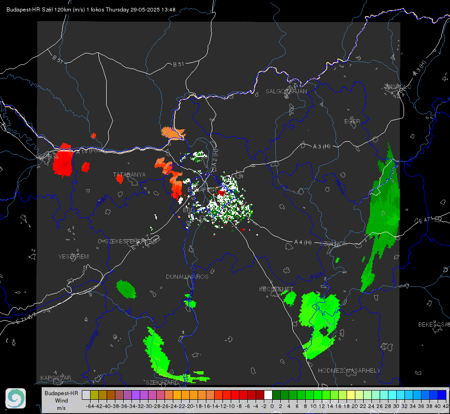The width and height of the screenshot is (450, 414).
Task: Click the '42' value at the legend's end
Action: point(446,406)
